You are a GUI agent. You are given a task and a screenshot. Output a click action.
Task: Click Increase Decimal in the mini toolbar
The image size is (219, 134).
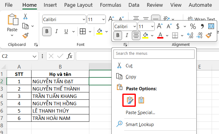(190, 35)
